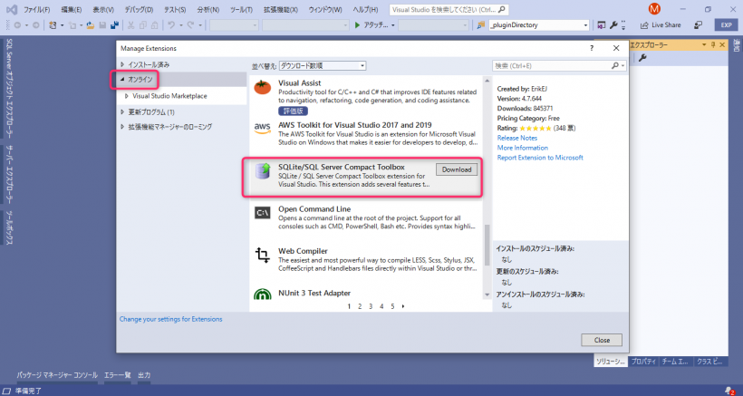Click the Open Command Line extension icon
743x396 pixels.
262,213
